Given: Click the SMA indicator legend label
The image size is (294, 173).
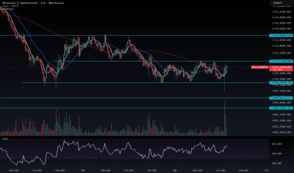Looking at the screenshot, I should [x=7, y=10].
